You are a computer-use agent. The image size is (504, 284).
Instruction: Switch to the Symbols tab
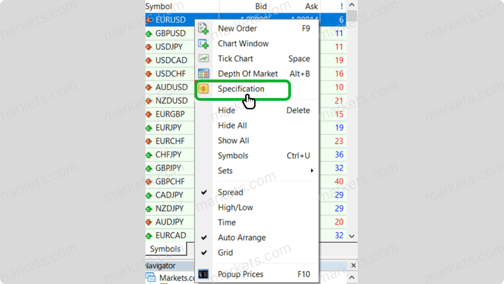(x=166, y=248)
